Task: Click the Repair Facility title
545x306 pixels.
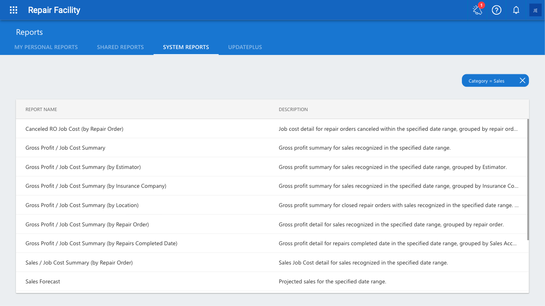Action: click(54, 10)
